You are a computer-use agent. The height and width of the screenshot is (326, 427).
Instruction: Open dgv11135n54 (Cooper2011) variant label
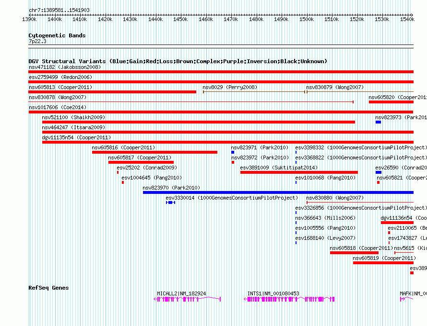pos(76,137)
